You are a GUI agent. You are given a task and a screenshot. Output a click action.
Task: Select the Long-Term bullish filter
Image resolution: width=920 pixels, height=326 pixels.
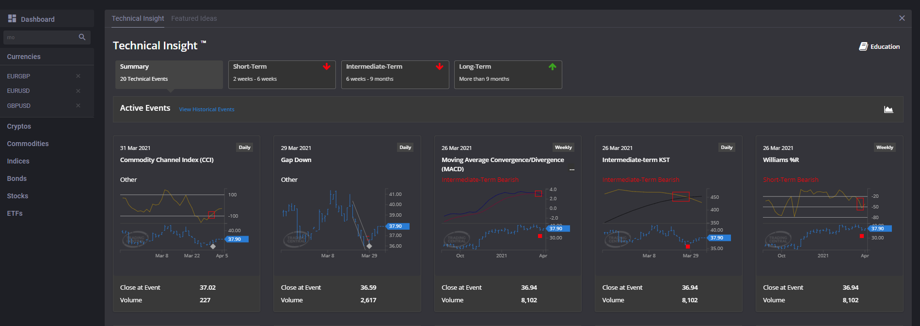tap(508, 74)
